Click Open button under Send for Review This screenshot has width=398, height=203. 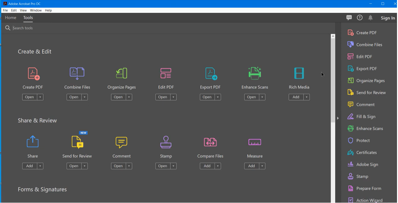tap(74, 166)
